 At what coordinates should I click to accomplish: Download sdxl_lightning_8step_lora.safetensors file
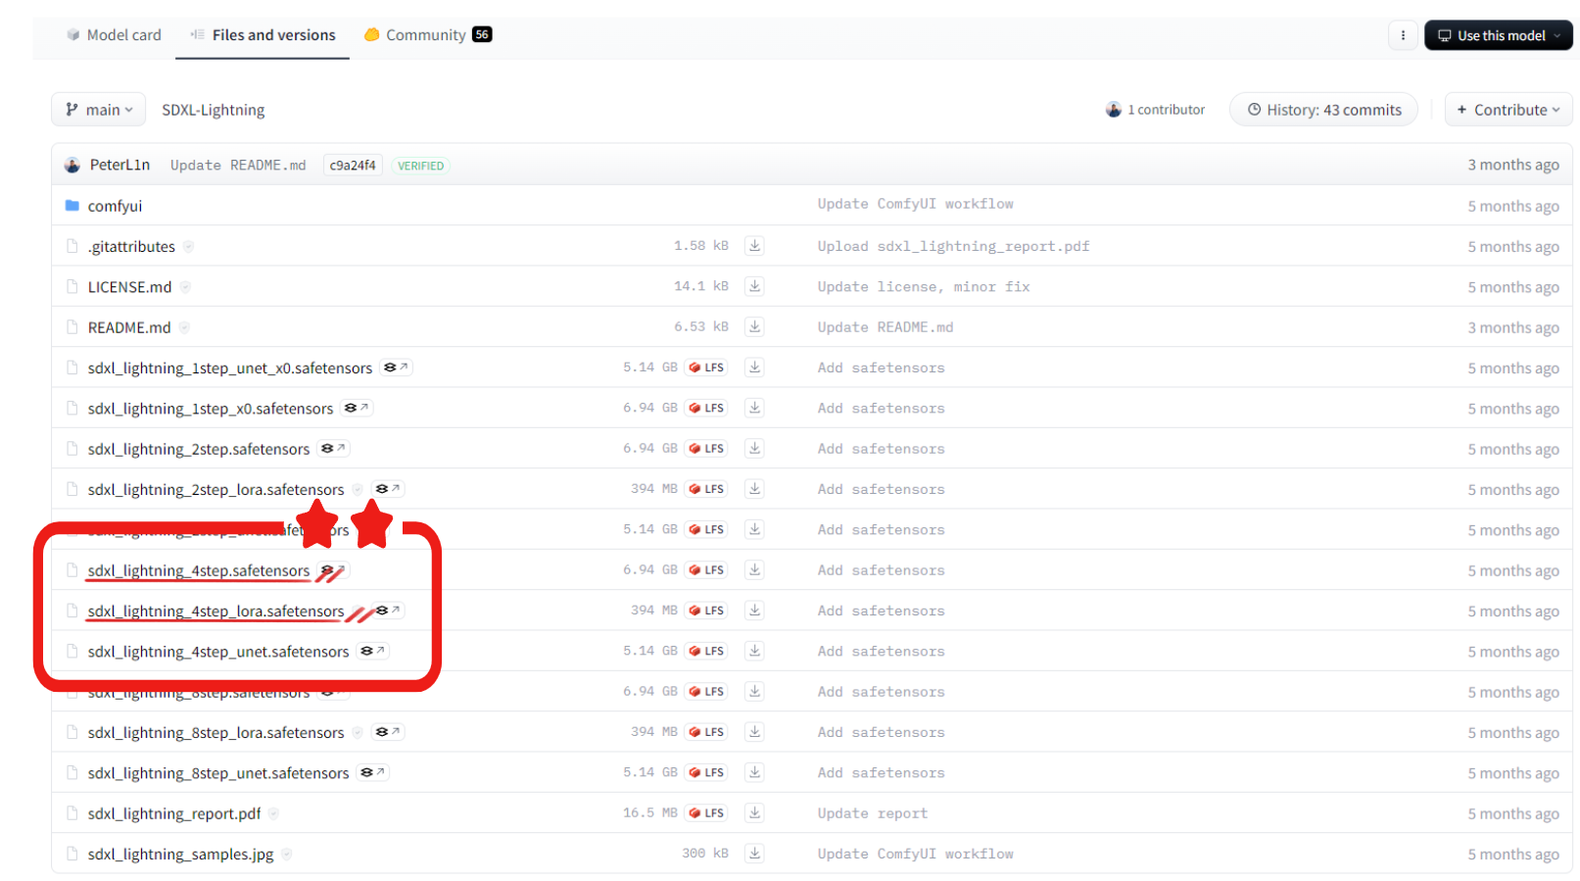(x=754, y=732)
